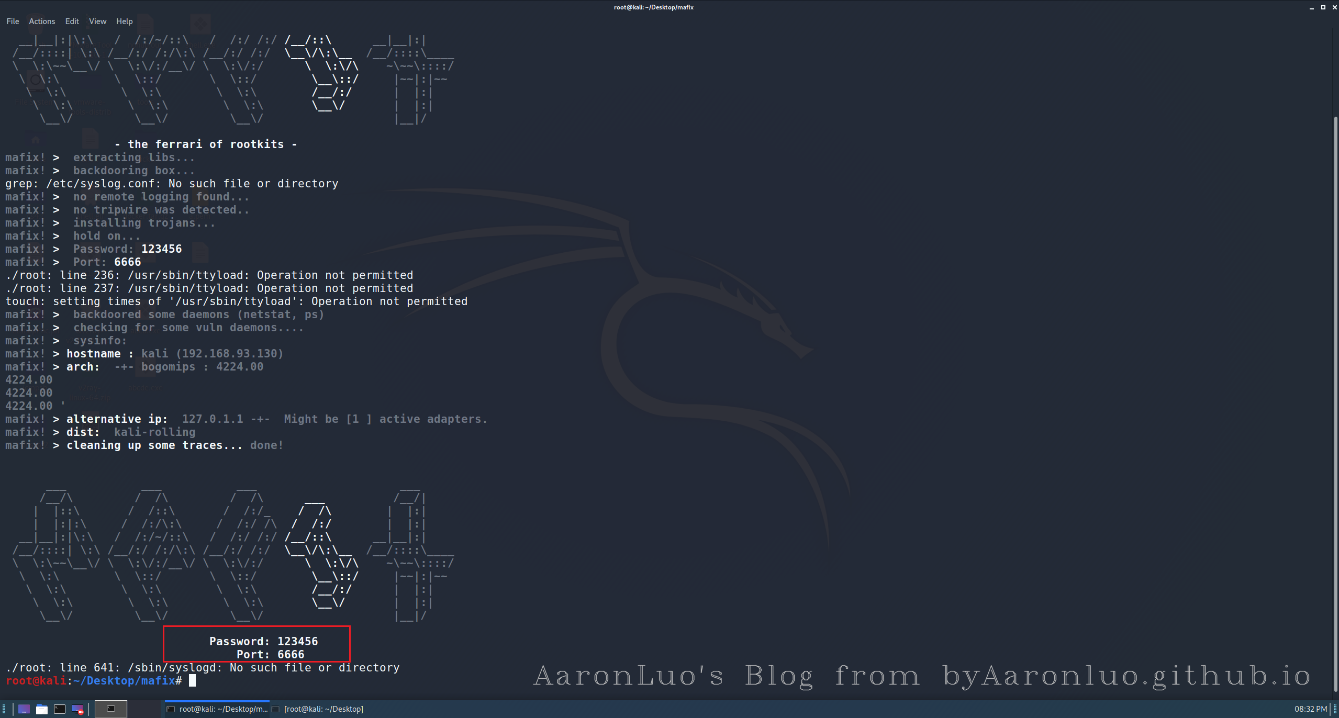Maximize the terminal window
1339x718 pixels.
pyautogui.click(x=1323, y=7)
